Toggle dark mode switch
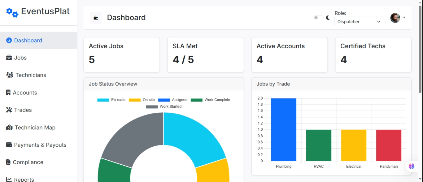Viewport: 423px width, 182px height. pyautogui.click(x=318, y=17)
